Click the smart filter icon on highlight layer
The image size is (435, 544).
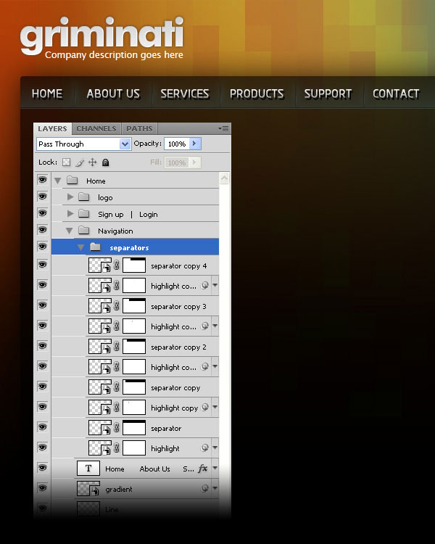click(x=205, y=448)
